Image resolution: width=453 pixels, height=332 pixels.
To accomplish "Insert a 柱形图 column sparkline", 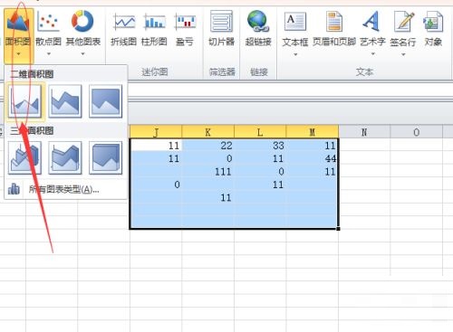I will [x=154, y=29].
